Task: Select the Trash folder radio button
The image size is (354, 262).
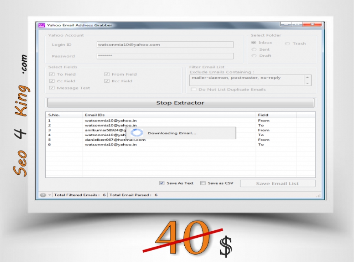Action: point(287,43)
